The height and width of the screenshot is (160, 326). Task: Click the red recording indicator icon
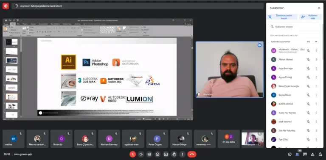click(6, 6)
